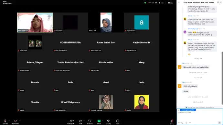Open the Reactions menu
Viewport: 223px width, 125px height.
click(x=90, y=122)
